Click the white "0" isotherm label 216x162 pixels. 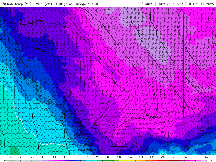pyautogui.click(x=31, y=133)
